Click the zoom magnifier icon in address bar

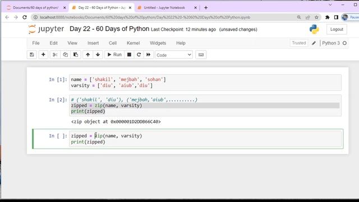(299, 17)
